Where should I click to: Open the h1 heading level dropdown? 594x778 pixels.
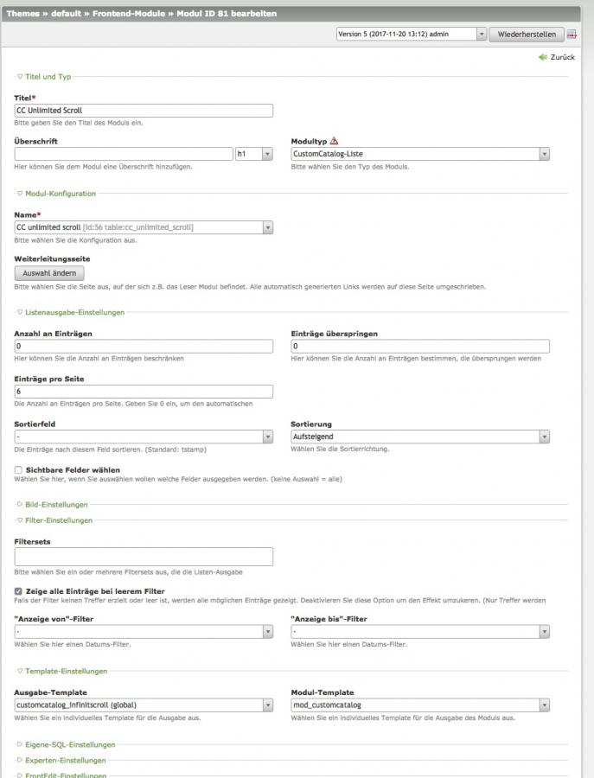pyautogui.click(x=253, y=154)
